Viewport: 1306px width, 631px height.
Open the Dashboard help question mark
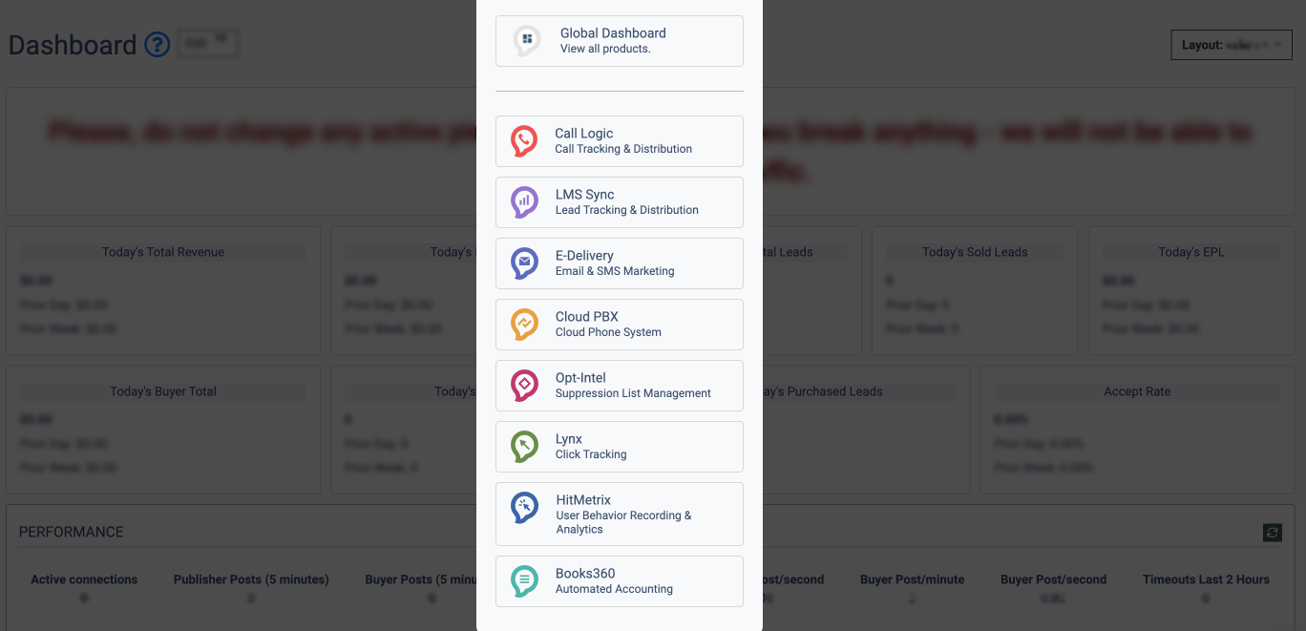pyautogui.click(x=157, y=45)
